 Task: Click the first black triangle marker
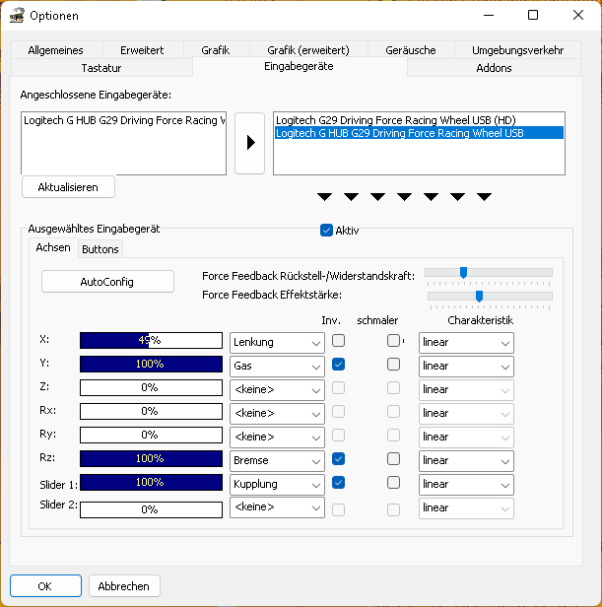click(324, 197)
